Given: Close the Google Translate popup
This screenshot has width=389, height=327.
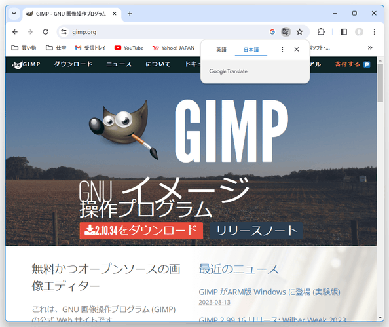Looking at the screenshot, I should [297, 49].
